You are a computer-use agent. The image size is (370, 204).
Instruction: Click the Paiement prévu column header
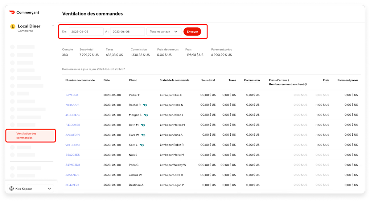point(348,80)
